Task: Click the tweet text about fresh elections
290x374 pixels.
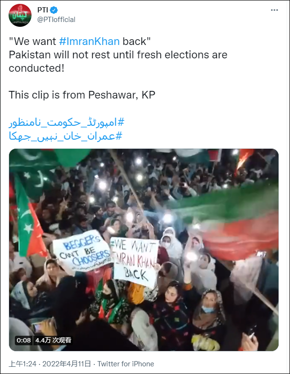Action: (118, 61)
